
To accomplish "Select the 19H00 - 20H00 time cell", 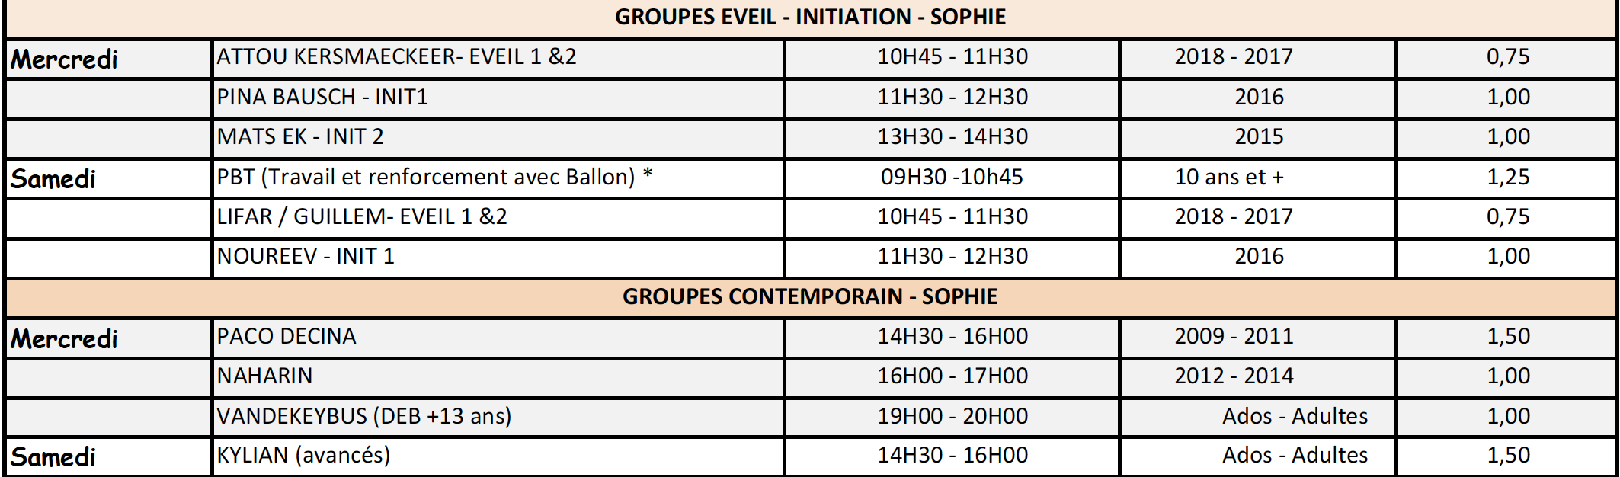I will click(952, 417).
